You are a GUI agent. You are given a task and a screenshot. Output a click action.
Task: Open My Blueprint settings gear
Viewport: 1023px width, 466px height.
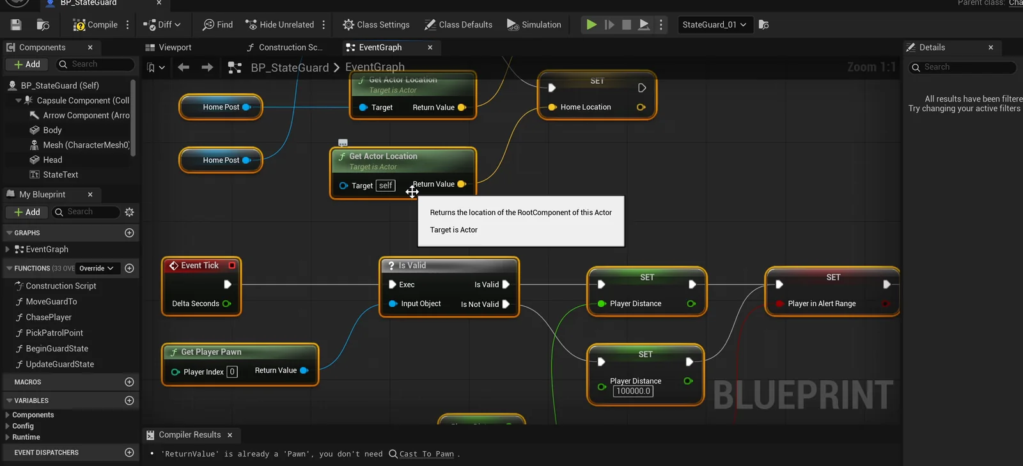pyautogui.click(x=130, y=212)
